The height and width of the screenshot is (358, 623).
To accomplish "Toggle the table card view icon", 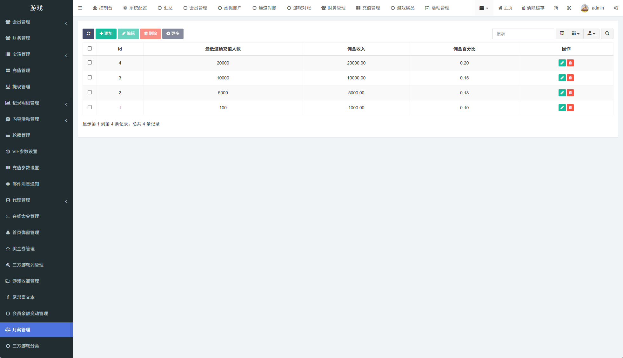I will [x=562, y=34].
